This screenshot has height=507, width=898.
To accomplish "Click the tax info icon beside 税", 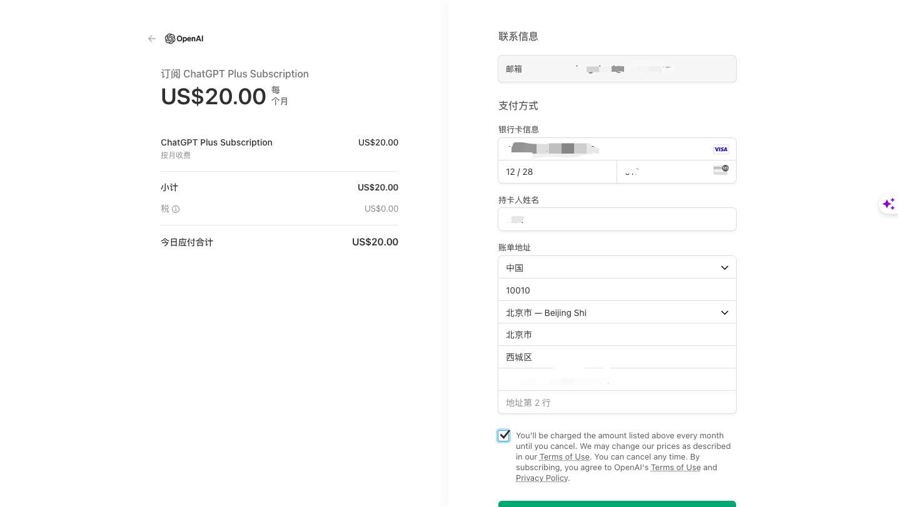I will pyautogui.click(x=176, y=209).
